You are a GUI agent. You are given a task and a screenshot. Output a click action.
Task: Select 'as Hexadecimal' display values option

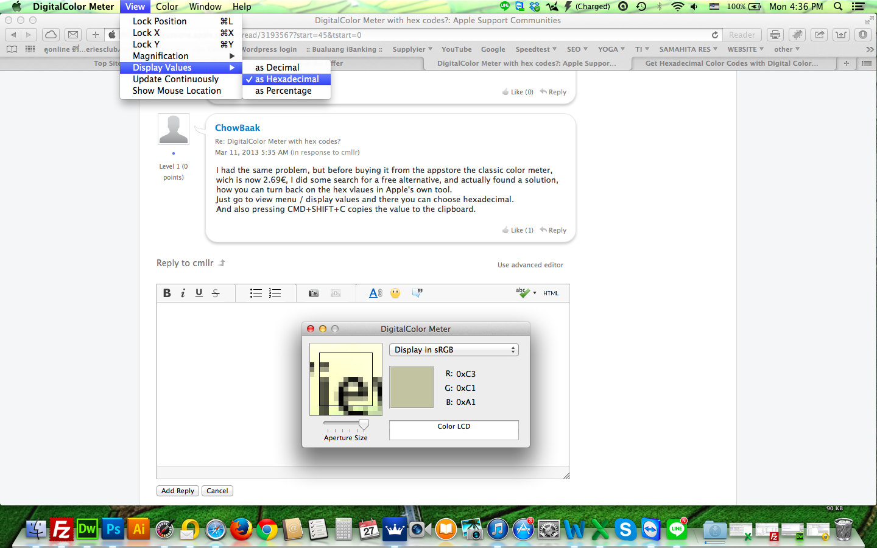point(286,79)
